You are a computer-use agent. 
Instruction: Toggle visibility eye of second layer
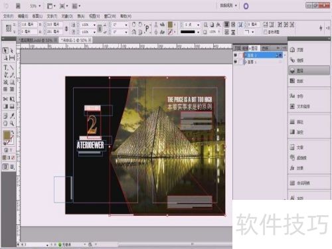coord(235,62)
